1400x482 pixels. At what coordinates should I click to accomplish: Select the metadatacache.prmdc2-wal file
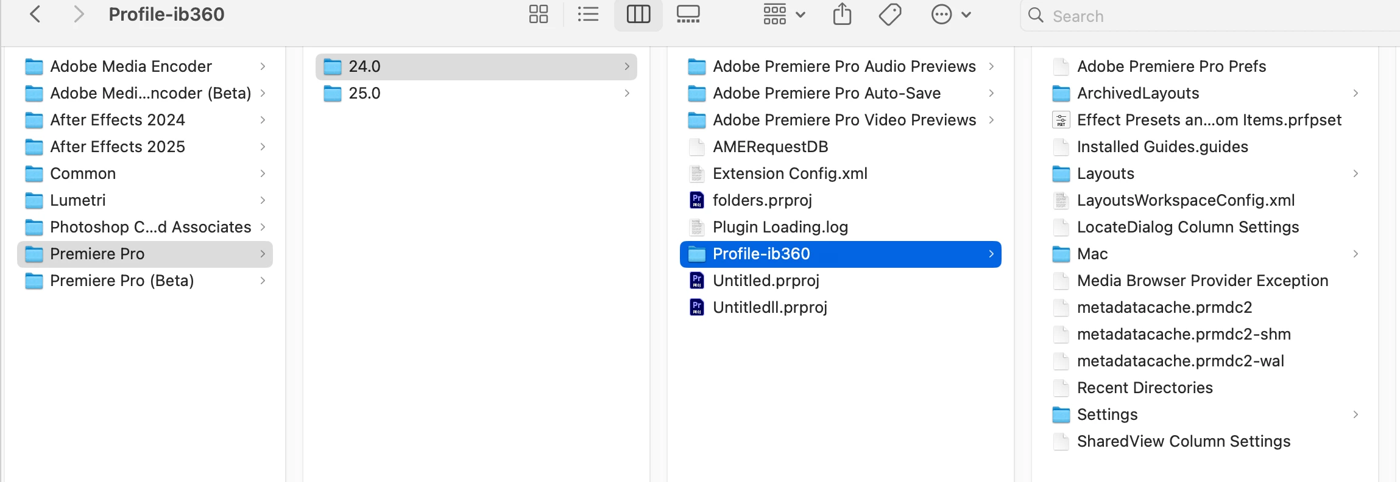coord(1205,361)
